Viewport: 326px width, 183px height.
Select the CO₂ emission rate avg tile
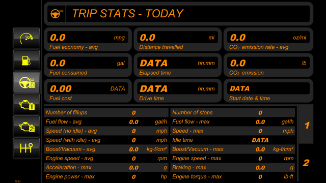click(x=268, y=40)
